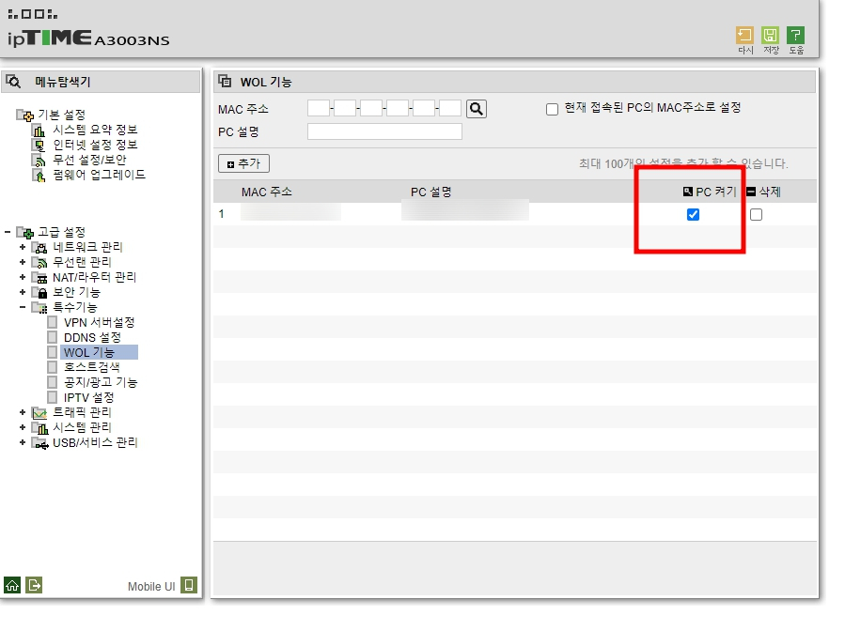Open VPN 서버설정 menu item
This screenshot has height=631, width=845.
pos(99,322)
